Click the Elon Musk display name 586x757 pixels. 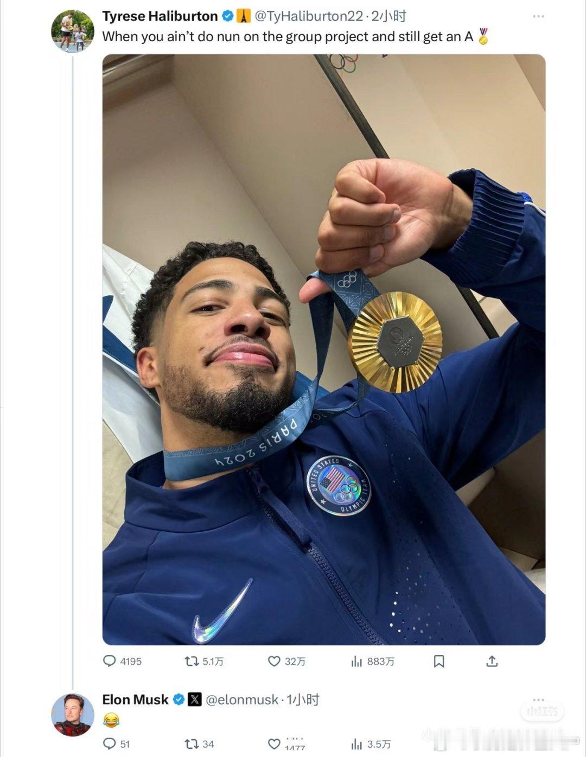[x=135, y=699]
